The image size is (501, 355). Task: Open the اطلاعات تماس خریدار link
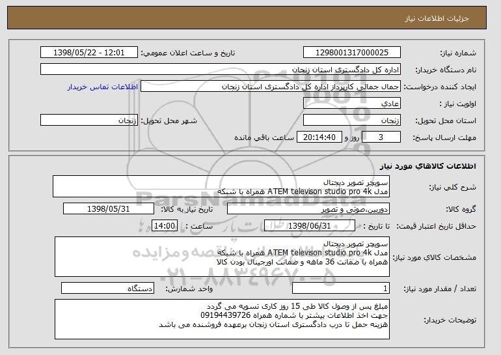coord(103,87)
